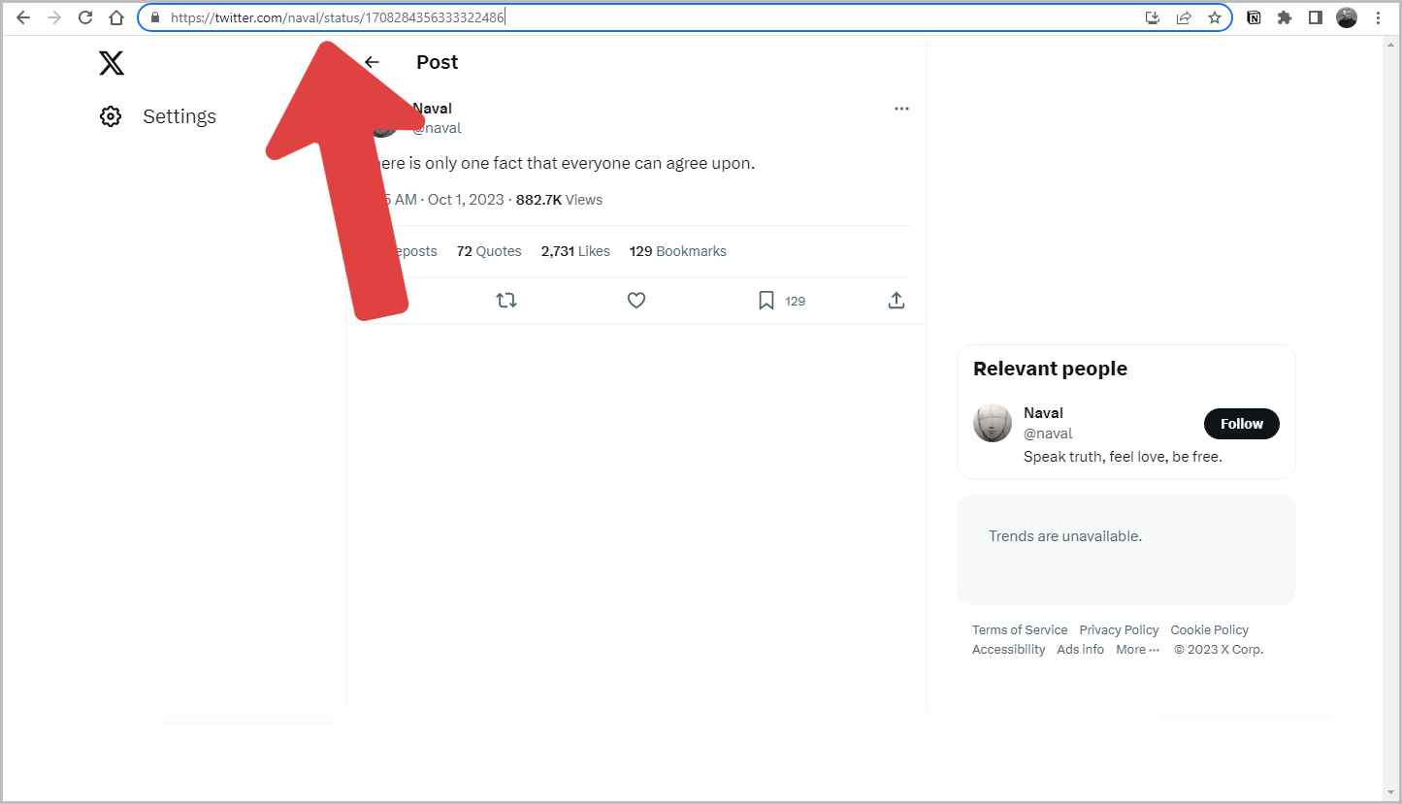Viewport: 1402px width, 804px height.
Task: Open the Notion extension icon
Action: pyautogui.click(x=1254, y=17)
